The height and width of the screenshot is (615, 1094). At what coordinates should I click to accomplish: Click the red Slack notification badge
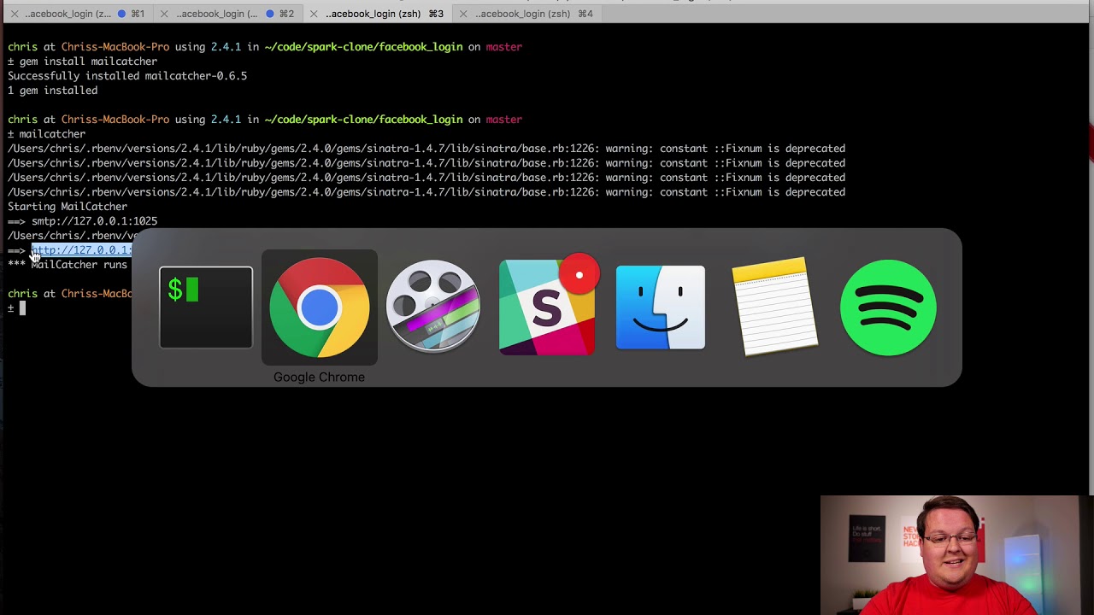pyautogui.click(x=579, y=275)
